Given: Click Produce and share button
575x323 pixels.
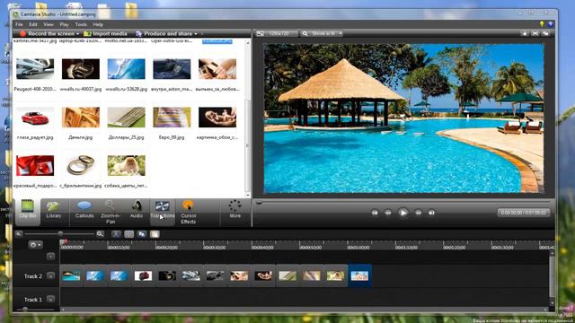Looking at the screenshot, I should point(164,34).
